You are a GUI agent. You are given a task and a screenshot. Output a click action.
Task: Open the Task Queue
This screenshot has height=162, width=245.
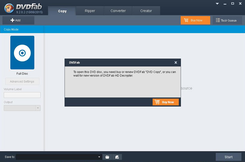tap(227, 20)
